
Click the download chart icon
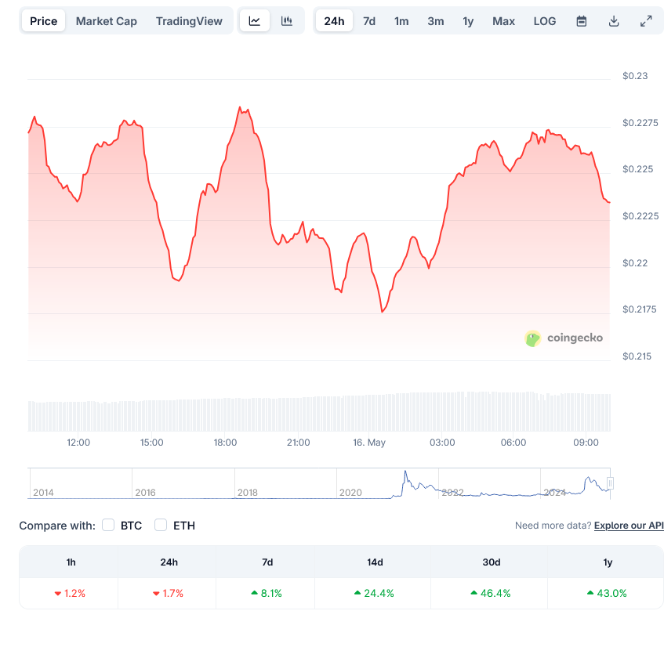tap(614, 20)
